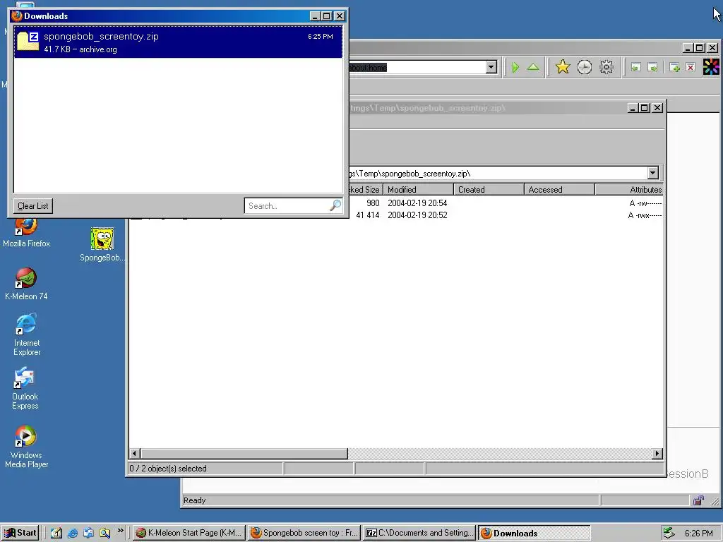
Task: Minimize the Downloads window
Action: point(314,16)
